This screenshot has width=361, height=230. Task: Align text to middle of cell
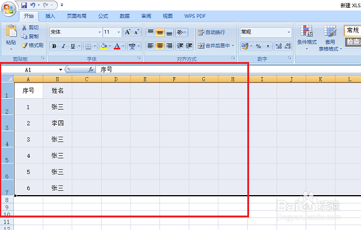(160, 32)
